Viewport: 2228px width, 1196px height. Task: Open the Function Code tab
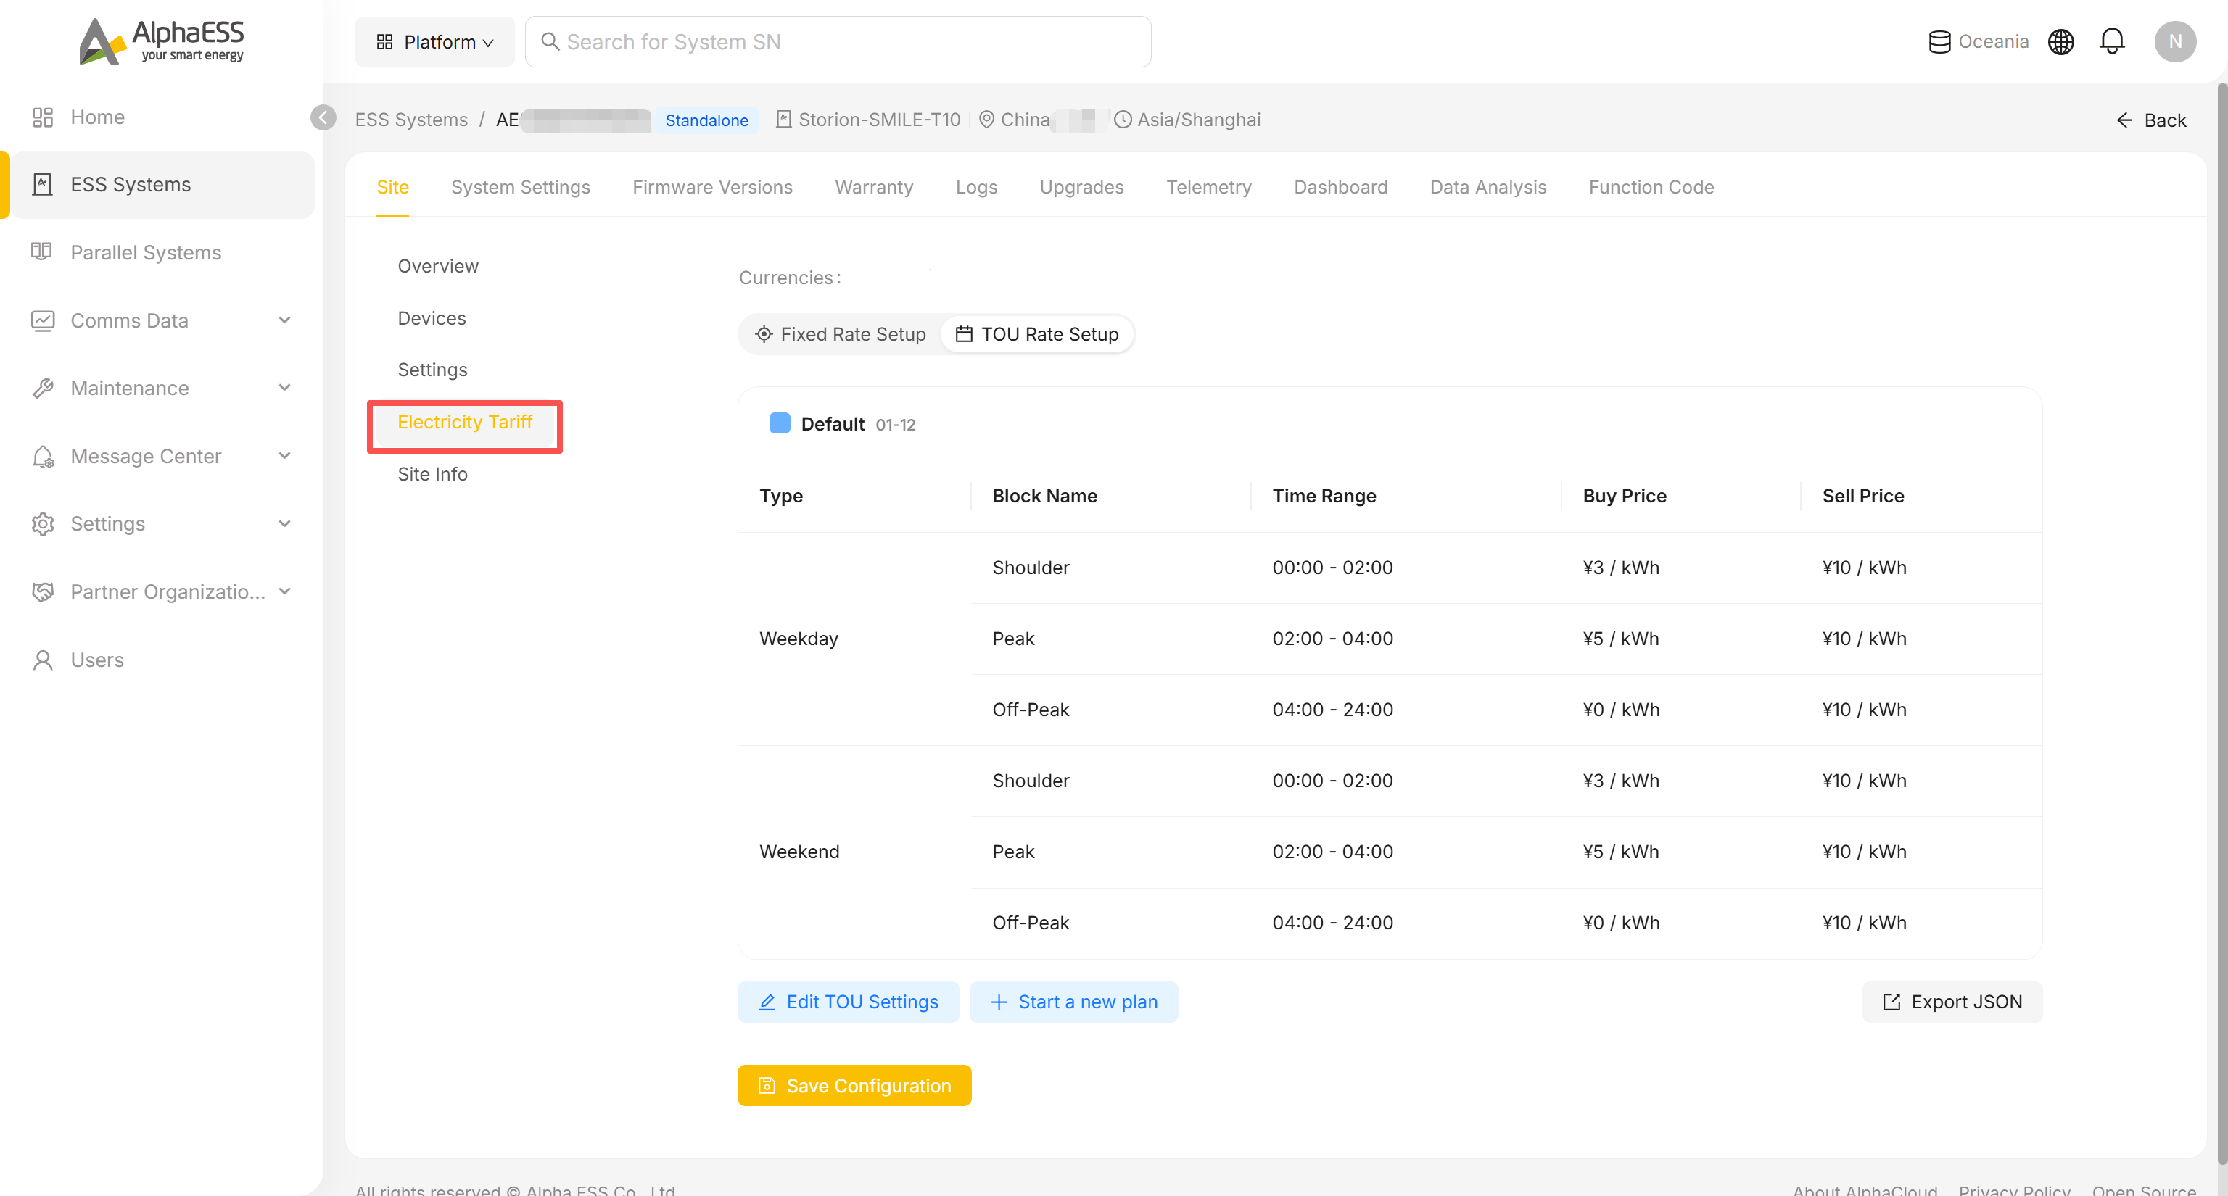pyautogui.click(x=1651, y=187)
